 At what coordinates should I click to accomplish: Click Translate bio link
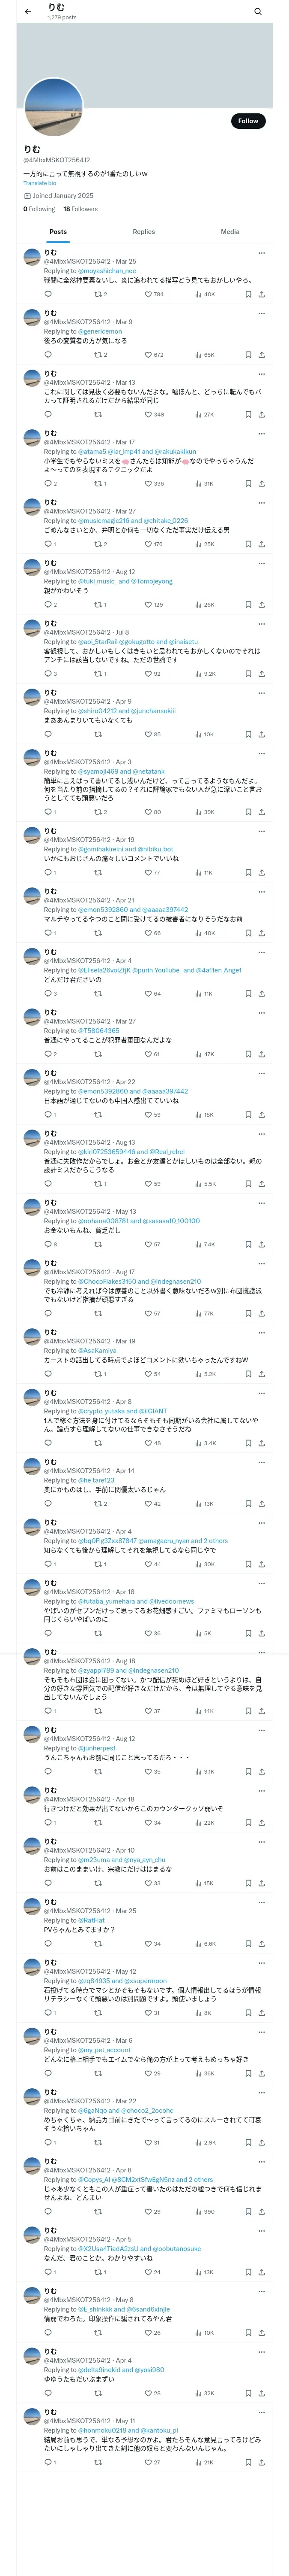40,183
